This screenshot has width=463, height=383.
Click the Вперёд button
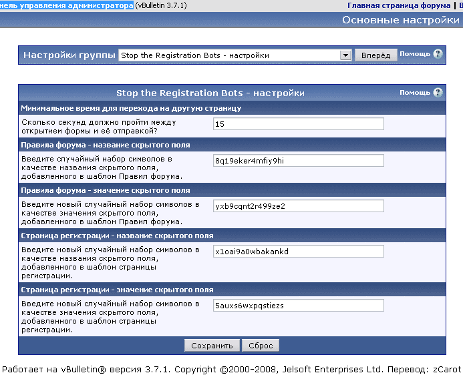pos(375,55)
